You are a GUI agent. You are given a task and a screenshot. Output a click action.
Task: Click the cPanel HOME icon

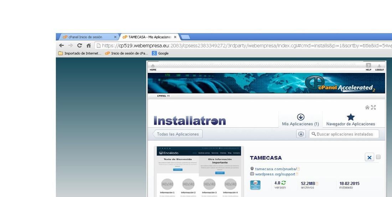tap(153, 67)
